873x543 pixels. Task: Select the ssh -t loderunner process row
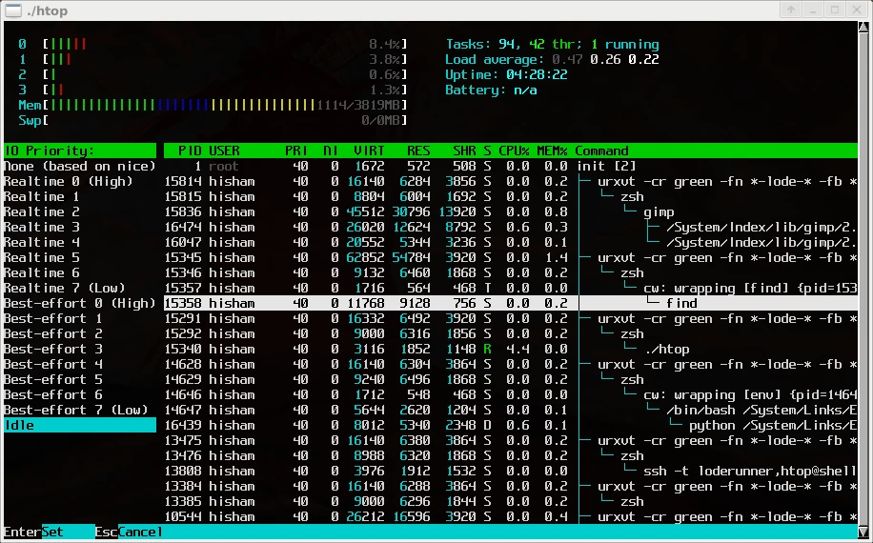click(511, 471)
